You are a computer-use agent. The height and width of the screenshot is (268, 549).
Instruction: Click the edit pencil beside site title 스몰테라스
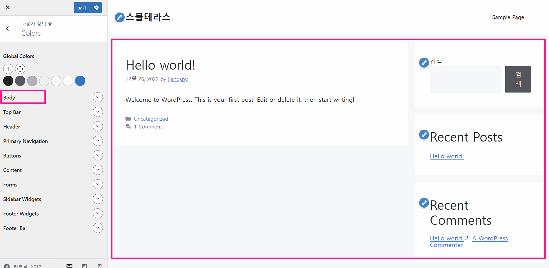(x=119, y=17)
